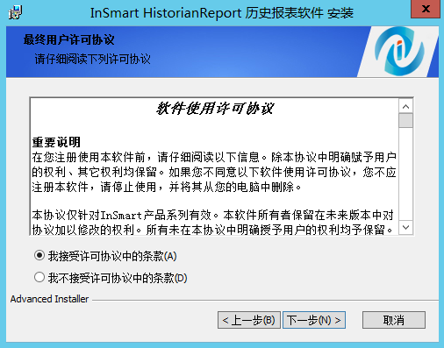Close the InSmart HistorianReport installer window

click(426, 10)
